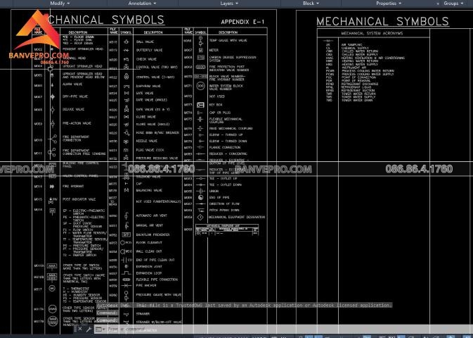Click the Type a command field

283,329
